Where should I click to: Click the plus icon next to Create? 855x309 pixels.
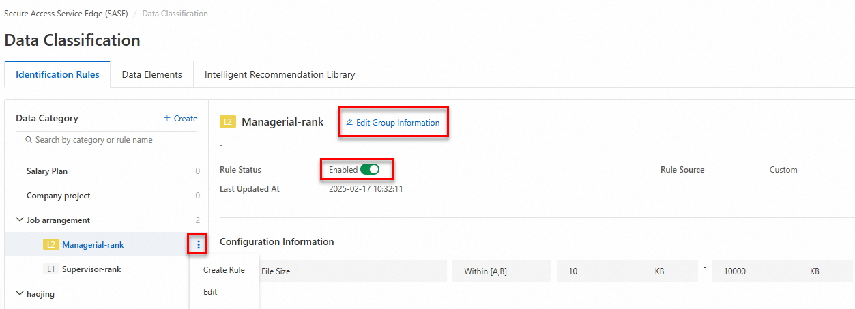tap(167, 118)
